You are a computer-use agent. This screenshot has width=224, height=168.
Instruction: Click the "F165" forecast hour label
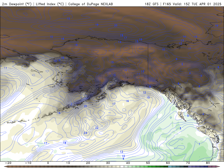tap(167, 4)
